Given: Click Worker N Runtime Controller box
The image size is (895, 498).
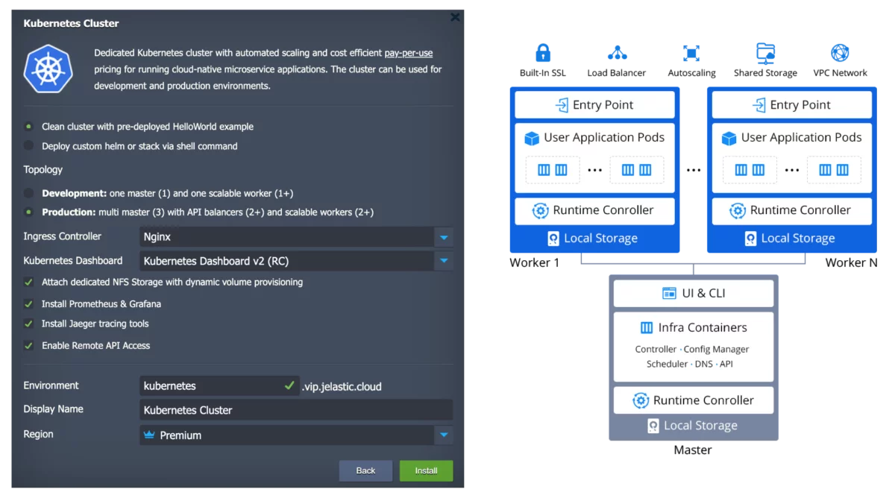Looking at the screenshot, I should [791, 211].
